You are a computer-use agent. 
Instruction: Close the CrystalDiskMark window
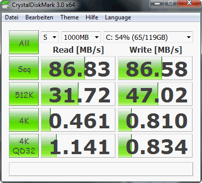(189, 3)
